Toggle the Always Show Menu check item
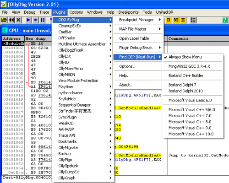The width and height of the screenshot is (229, 183). pos(193,57)
